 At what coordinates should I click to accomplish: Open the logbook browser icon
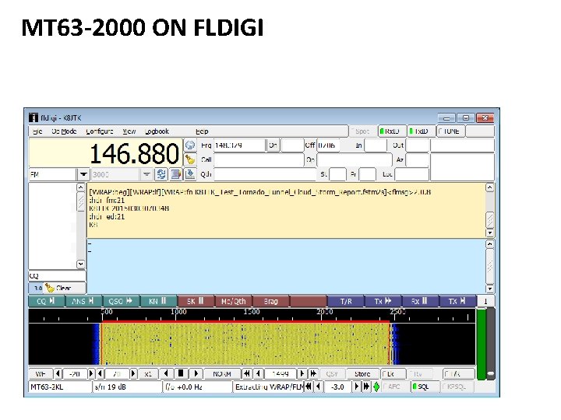(175, 174)
